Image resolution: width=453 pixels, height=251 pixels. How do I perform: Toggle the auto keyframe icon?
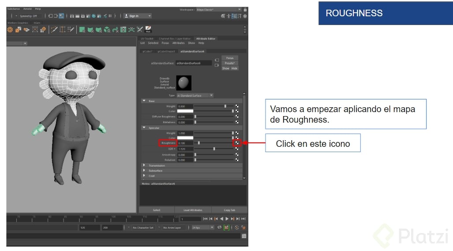(236, 227)
